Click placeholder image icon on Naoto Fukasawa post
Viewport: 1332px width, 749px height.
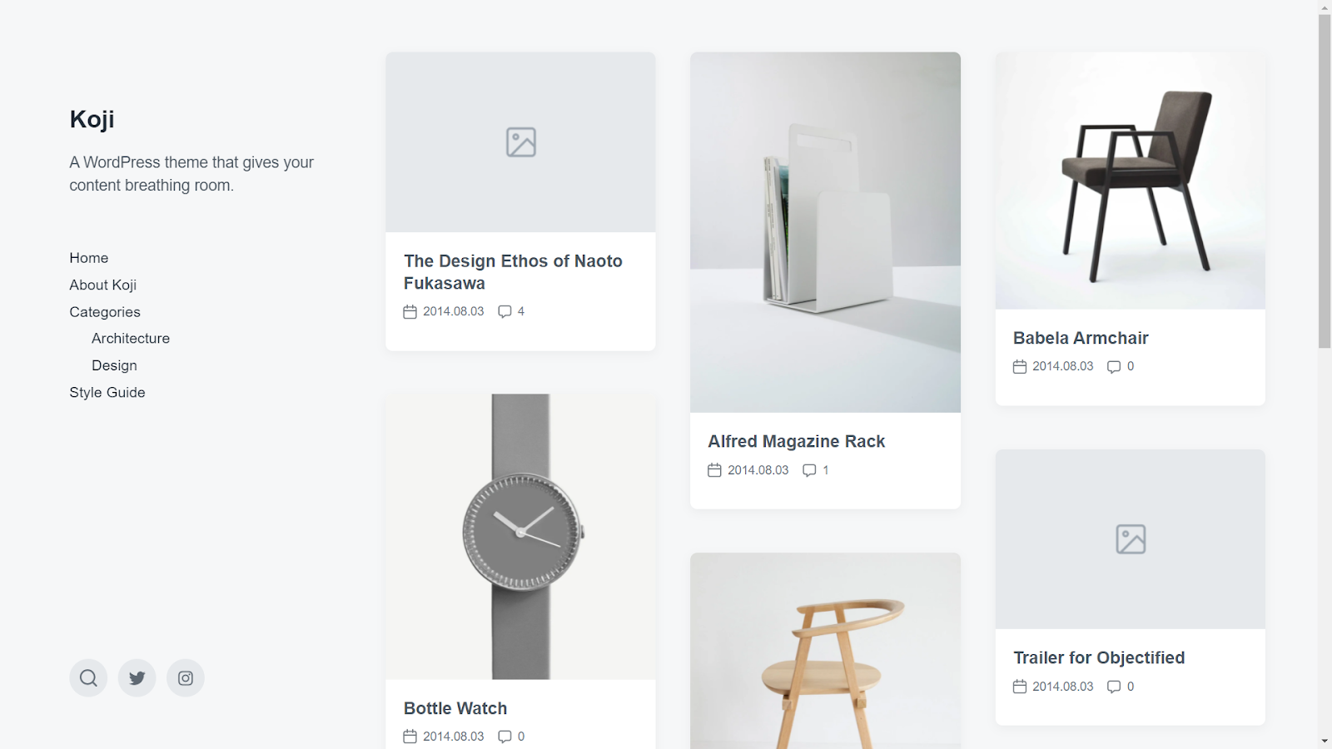521,142
